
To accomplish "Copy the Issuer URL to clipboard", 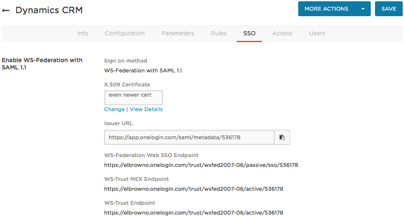I will (282, 137).
